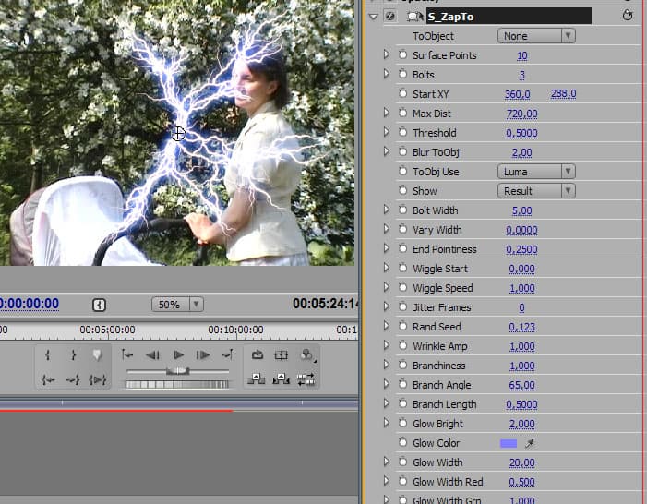Toggle animation stopwatch for Glow Bright

(402, 424)
